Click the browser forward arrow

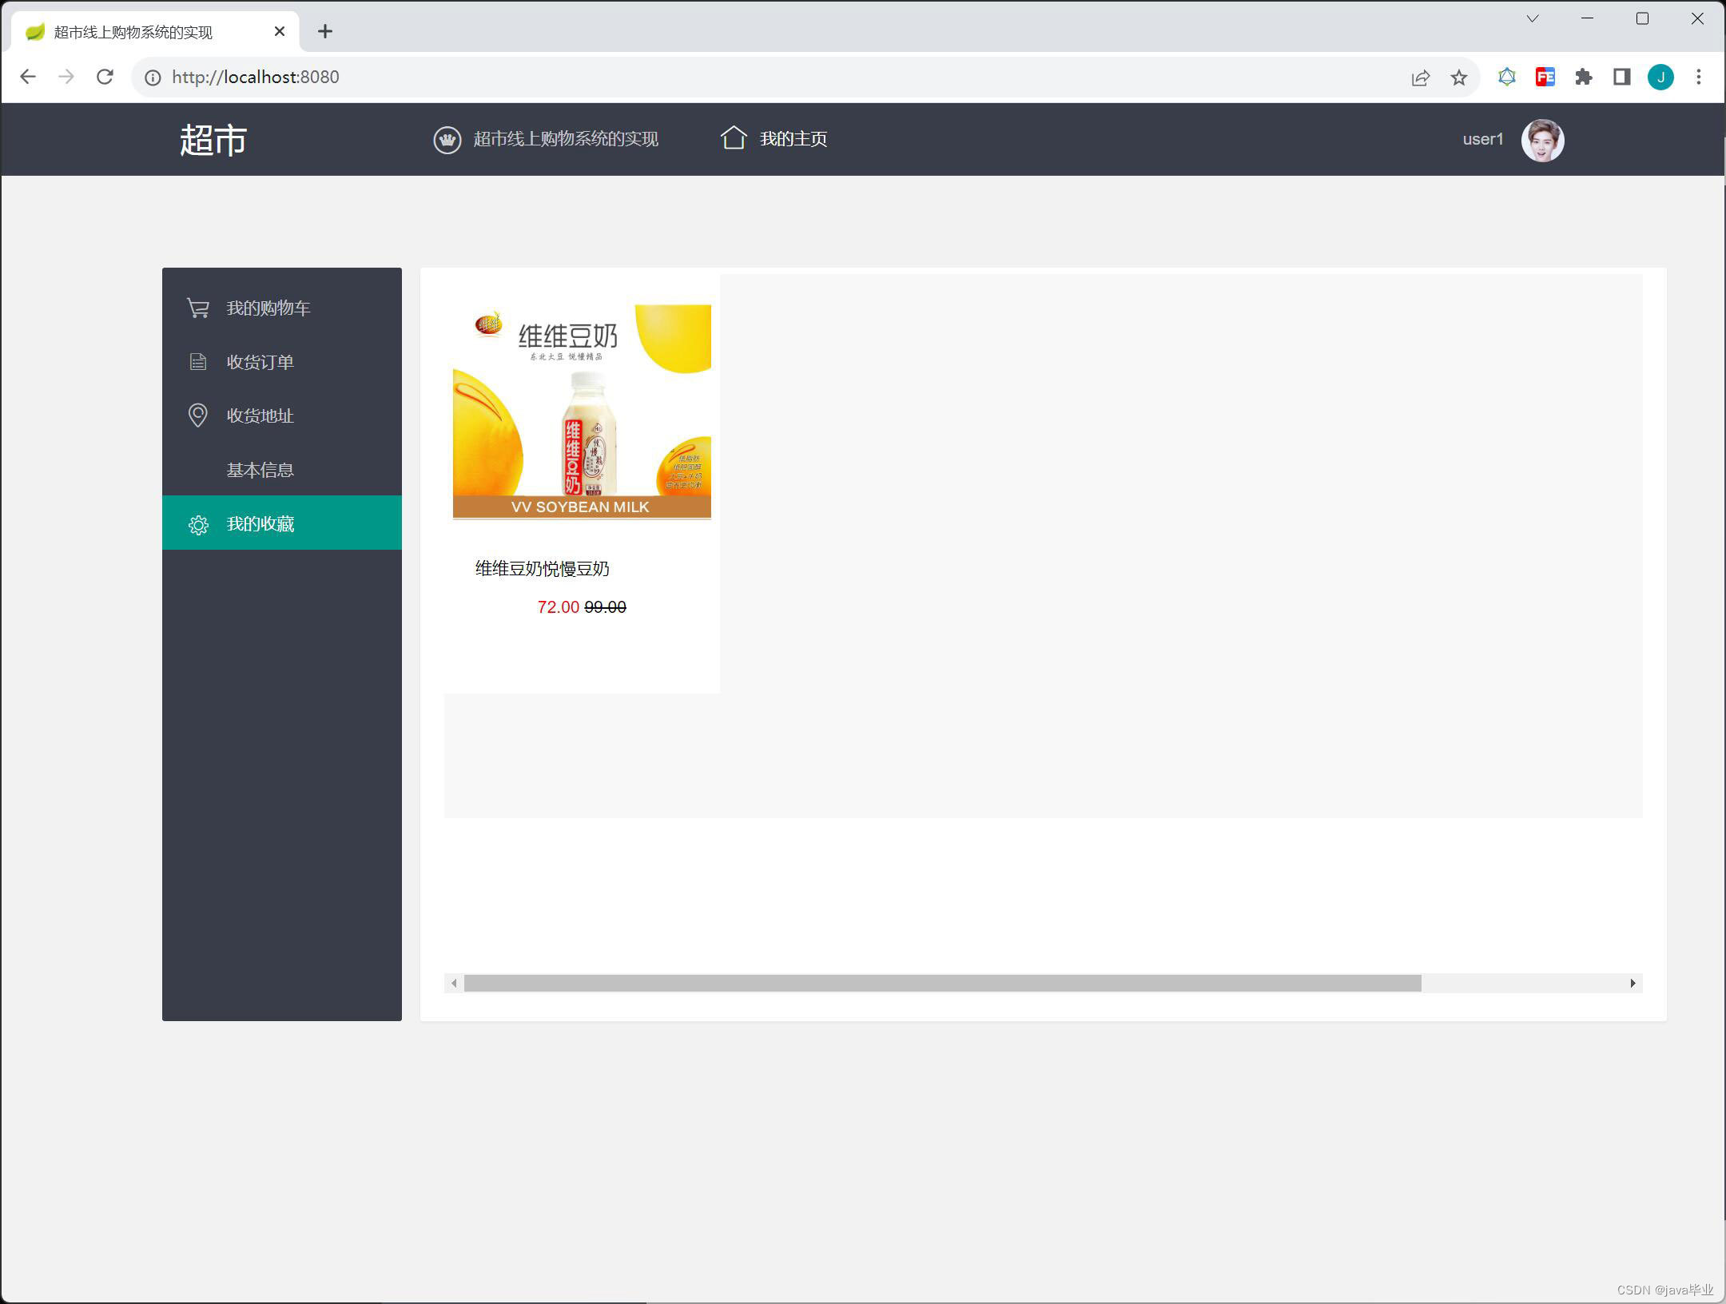click(66, 77)
